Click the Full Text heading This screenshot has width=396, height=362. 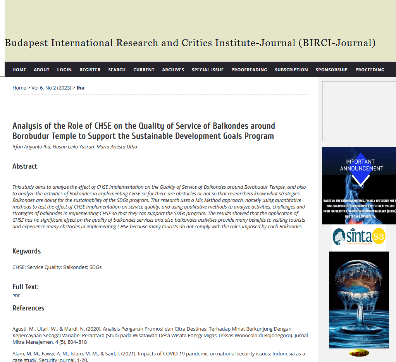[x=26, y=287]
